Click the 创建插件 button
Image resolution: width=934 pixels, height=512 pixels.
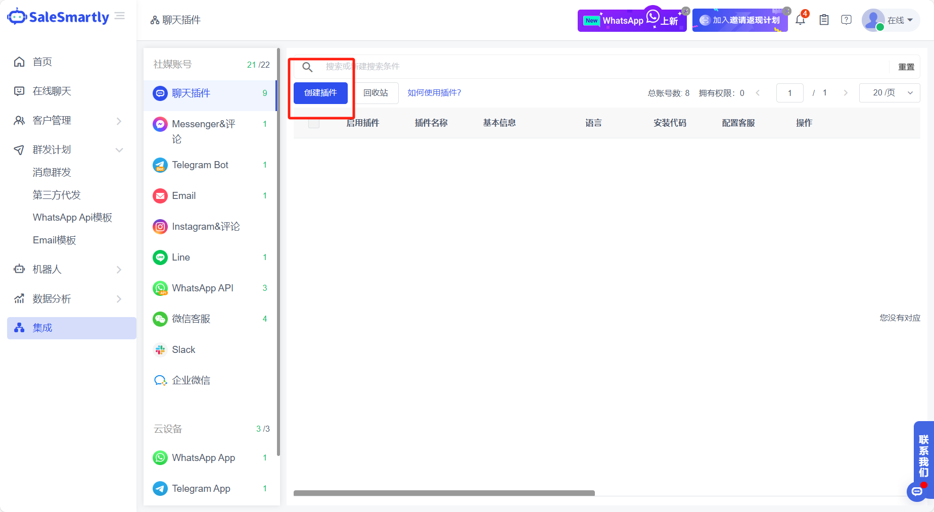coord(320,93)
